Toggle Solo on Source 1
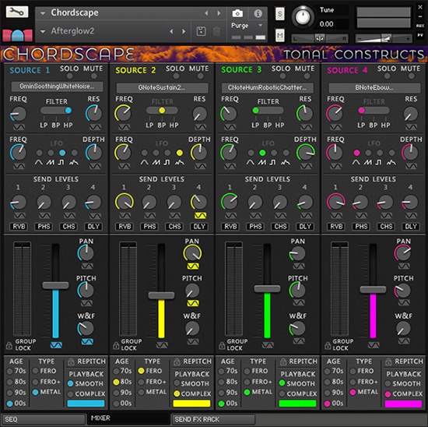 click(69, 76)
